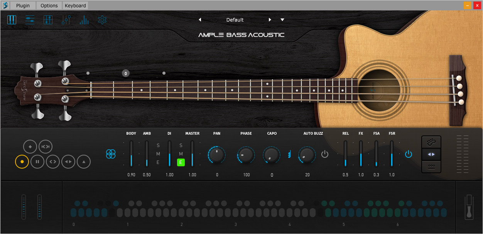Image resolution: width=483 pixels, height=234 pixels.
Task: Toggle the green E button beside Master
Action: coord(181,162)
